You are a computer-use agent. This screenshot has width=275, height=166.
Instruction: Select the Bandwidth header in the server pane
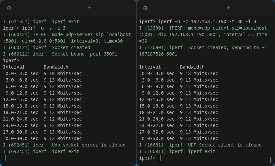tap(56, 67)
